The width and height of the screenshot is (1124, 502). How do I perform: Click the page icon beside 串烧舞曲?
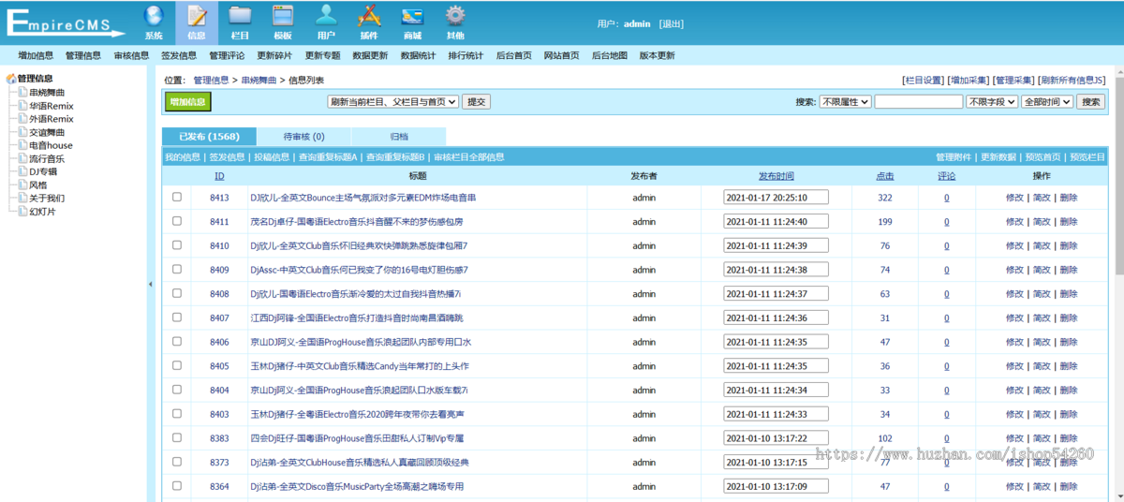tap(22, 93)
